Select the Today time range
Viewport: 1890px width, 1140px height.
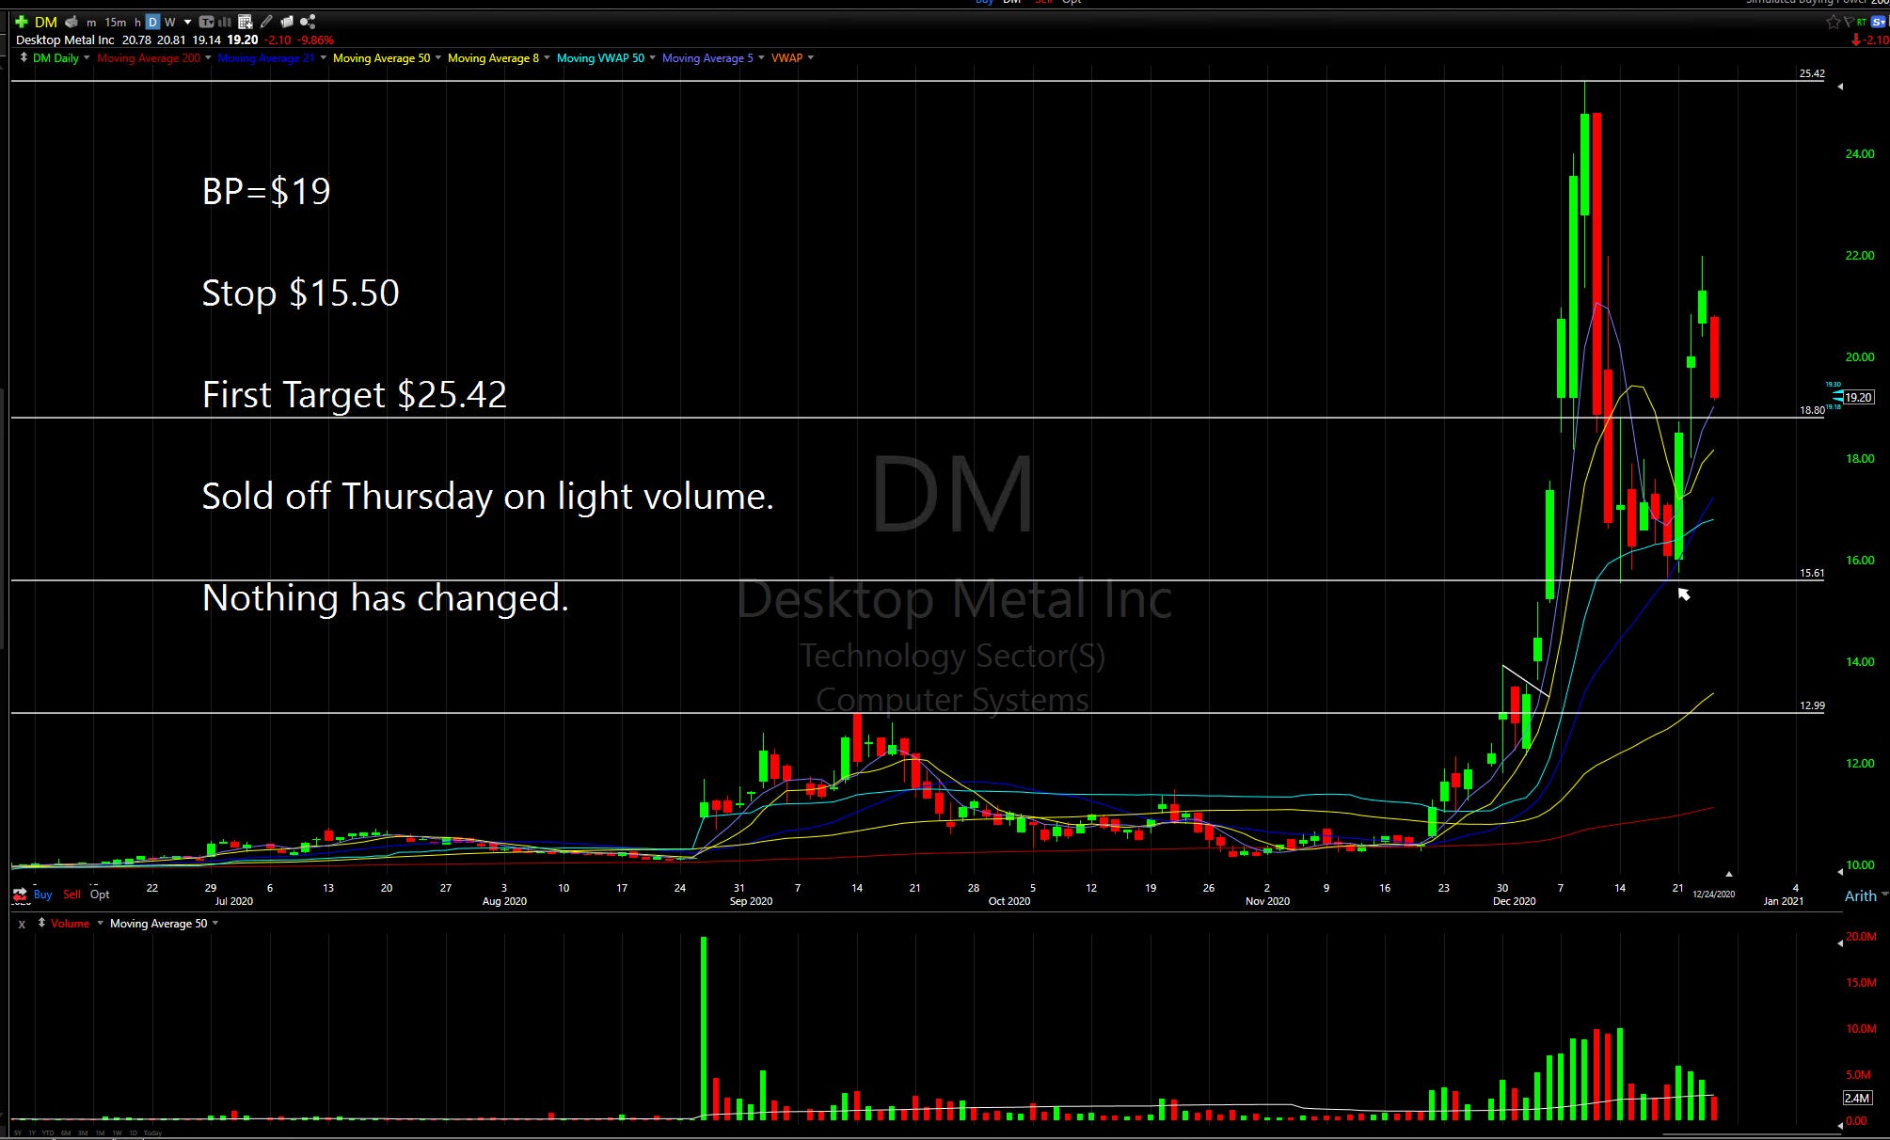pyautogui.click(x=153, y=1132)
